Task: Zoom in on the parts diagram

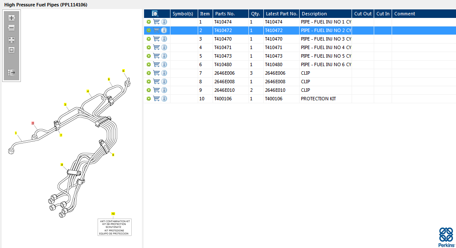Action: 12,18
